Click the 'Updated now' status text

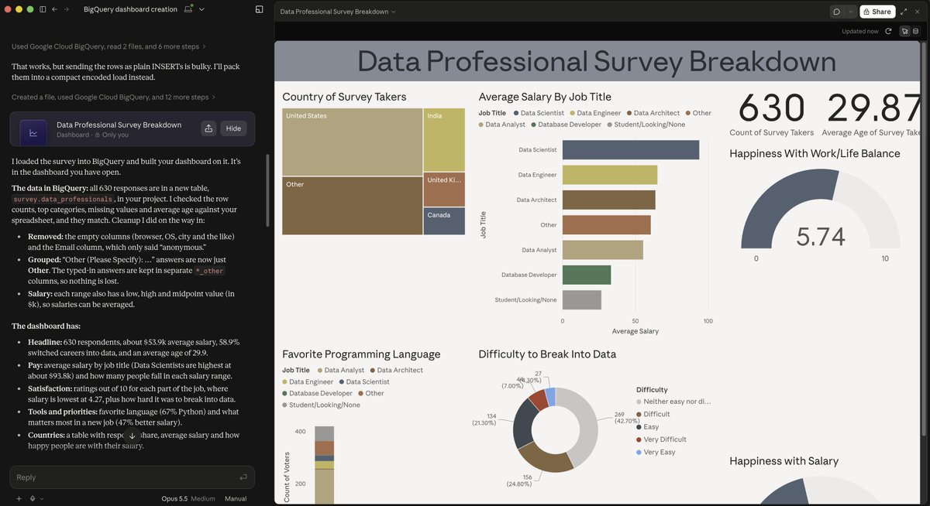click(860, 31)
